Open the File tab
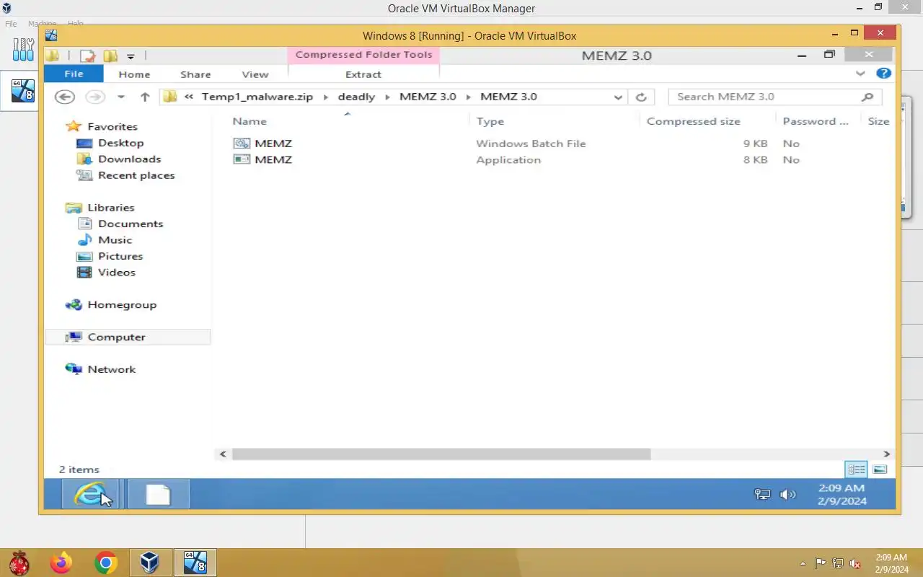The image size is (923, 577). coord(74,74)
